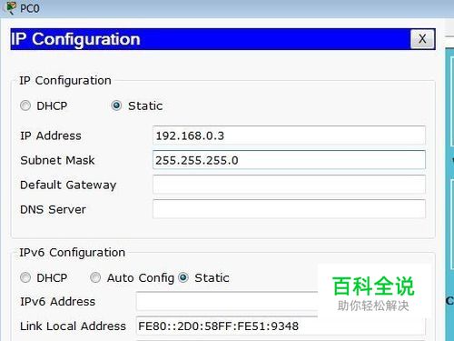Click the Subnet Mask field showing 255.255.255.0
454x341 pixels.
click(x=289, y=160)
